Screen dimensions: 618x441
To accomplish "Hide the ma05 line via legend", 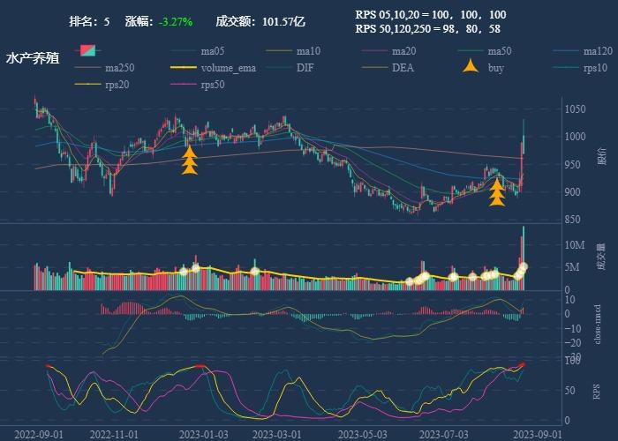I will (198, 51).
